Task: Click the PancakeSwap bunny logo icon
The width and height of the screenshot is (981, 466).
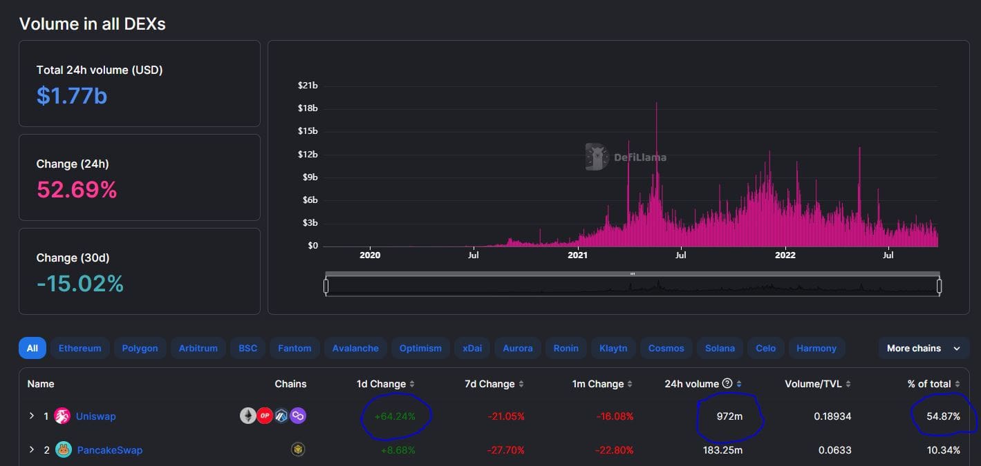Action: point(63,450)
